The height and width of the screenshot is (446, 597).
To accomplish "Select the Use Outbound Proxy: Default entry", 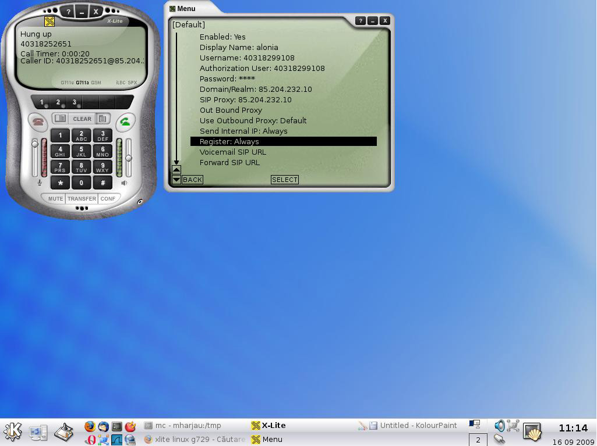I will (253, 120).
